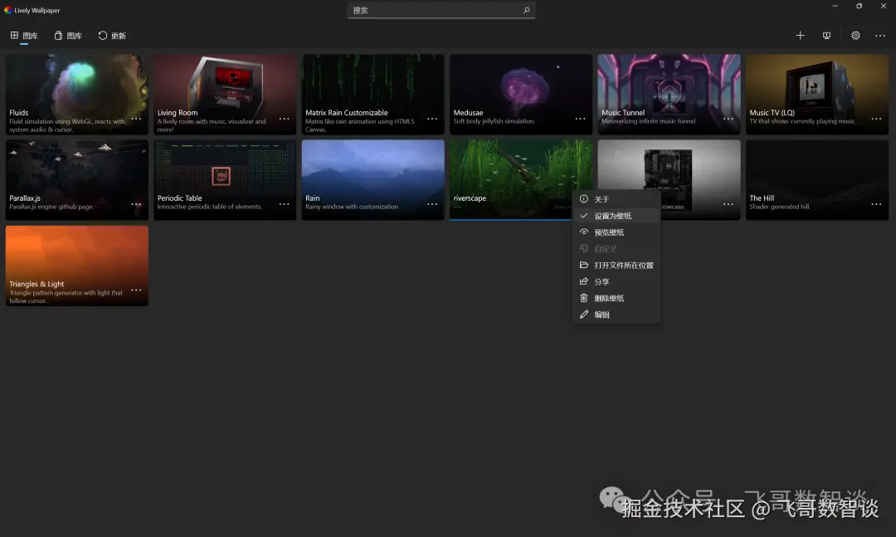Viewport: 896px width, 537px height.
Task: Click the Lively Wallpaper logo in title bar
Action: click(7, 10)
